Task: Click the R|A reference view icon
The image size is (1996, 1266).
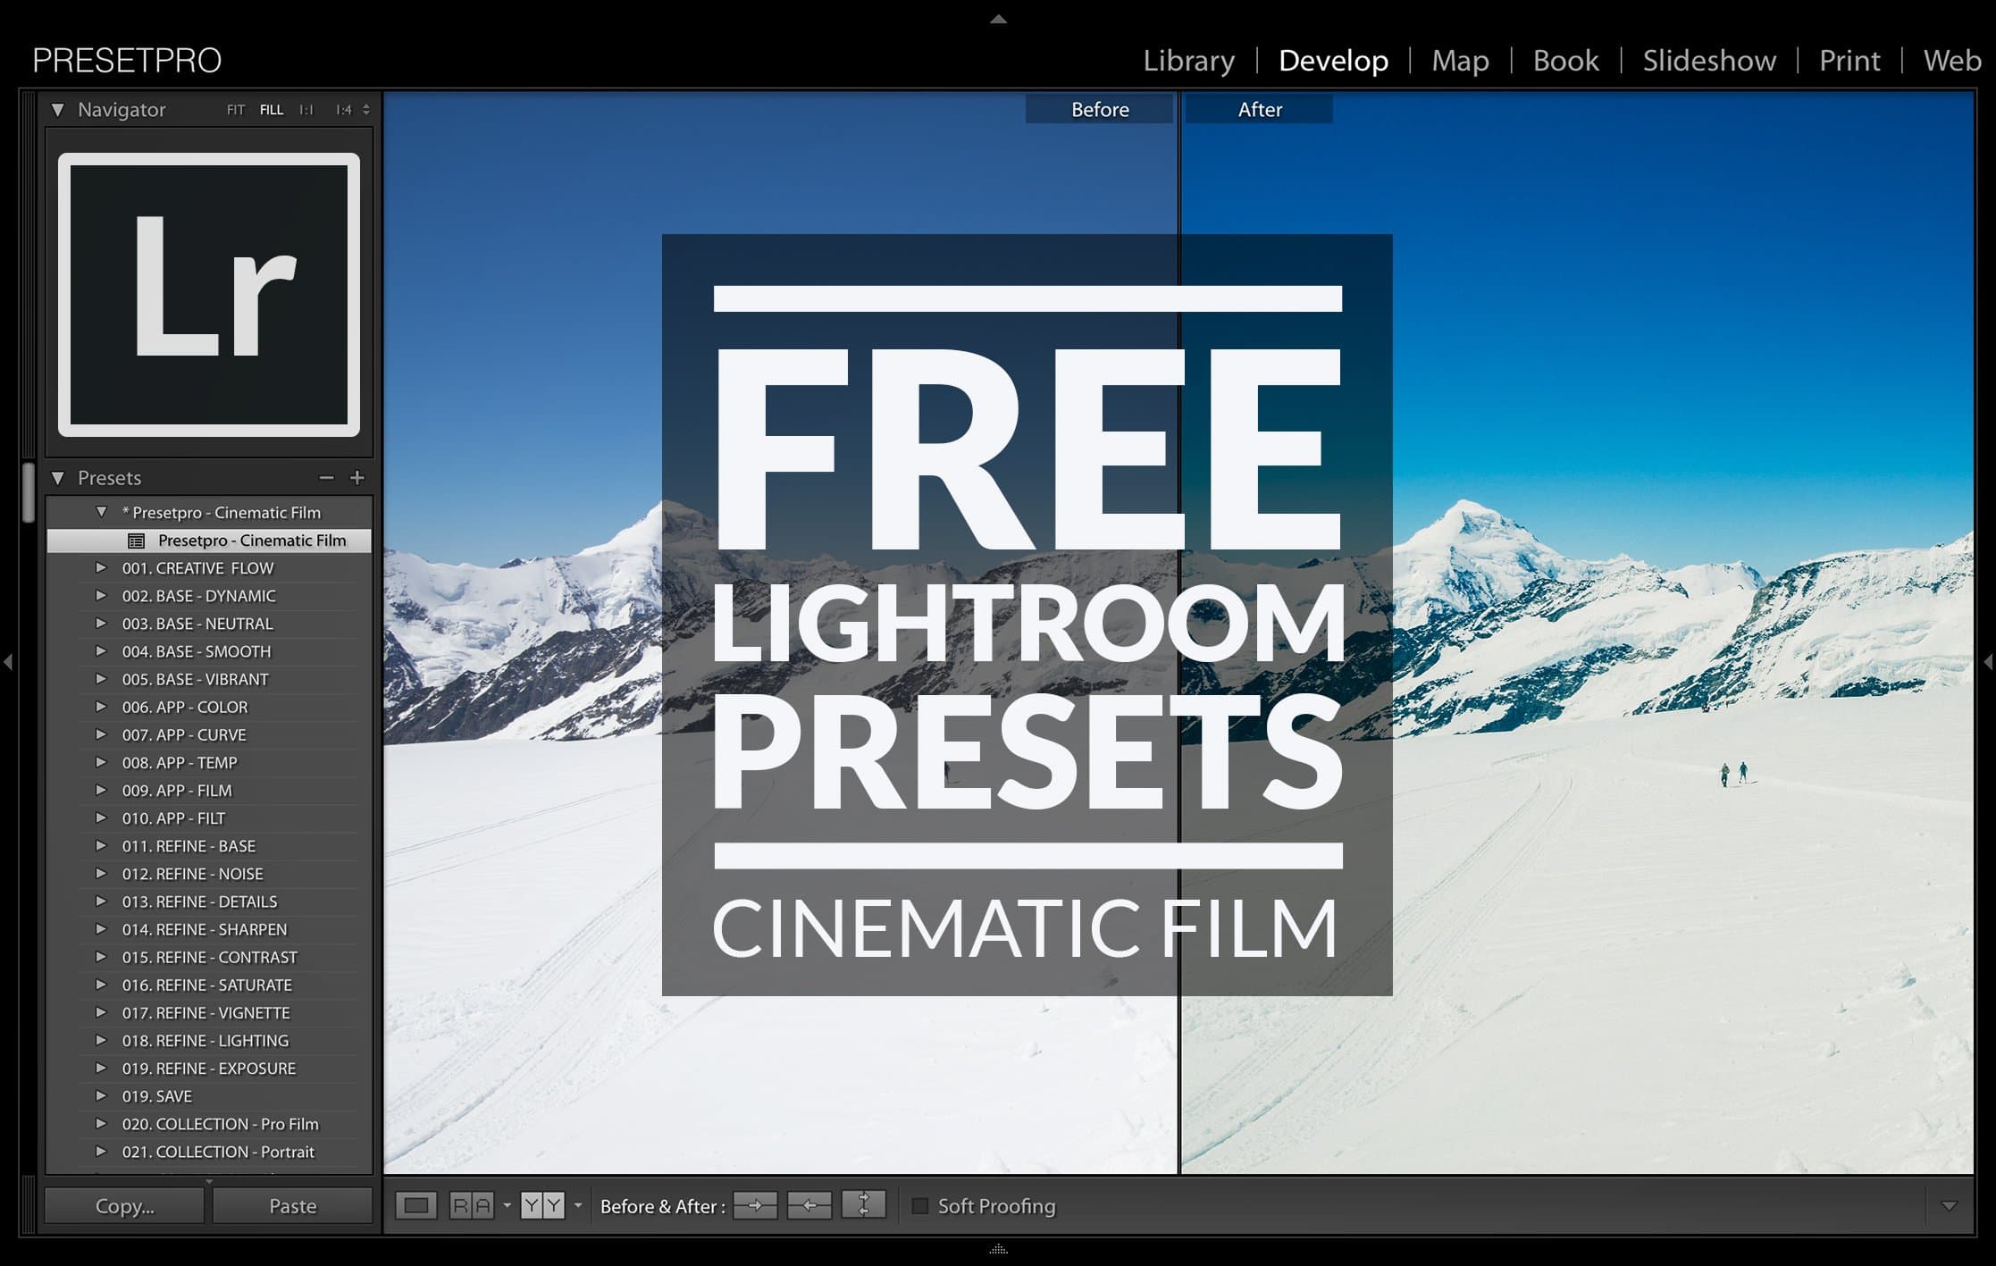Action: pyautogui.click(x=472, y=1206)
